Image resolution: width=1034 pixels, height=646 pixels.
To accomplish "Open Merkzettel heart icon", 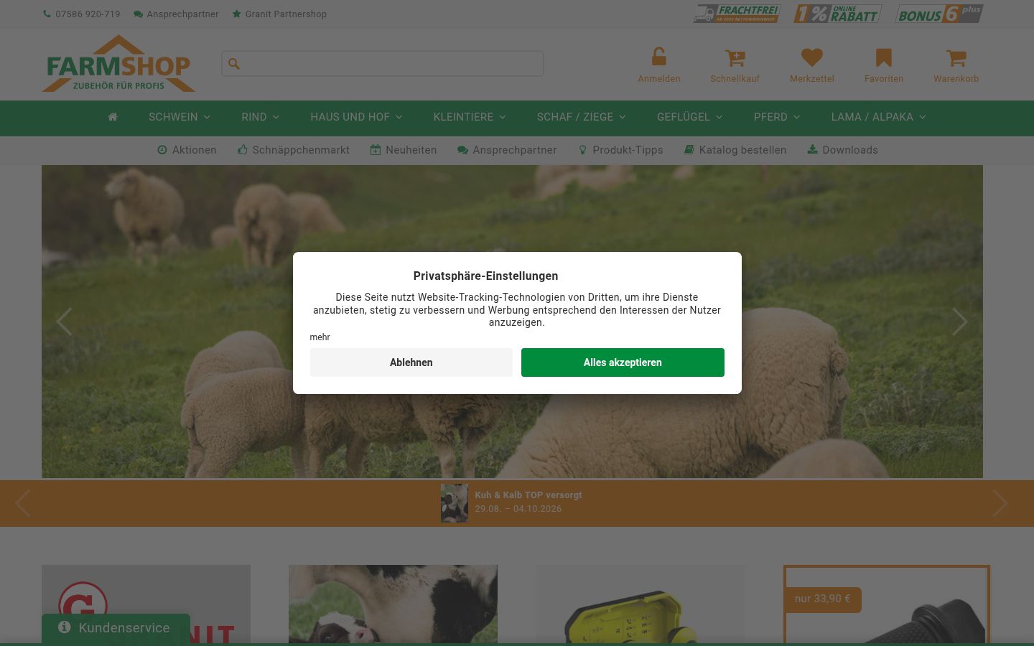I will click(812, 57).
